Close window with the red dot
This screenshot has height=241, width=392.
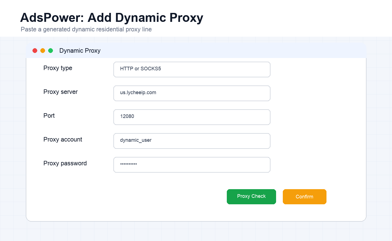click(x=35, y=51)
